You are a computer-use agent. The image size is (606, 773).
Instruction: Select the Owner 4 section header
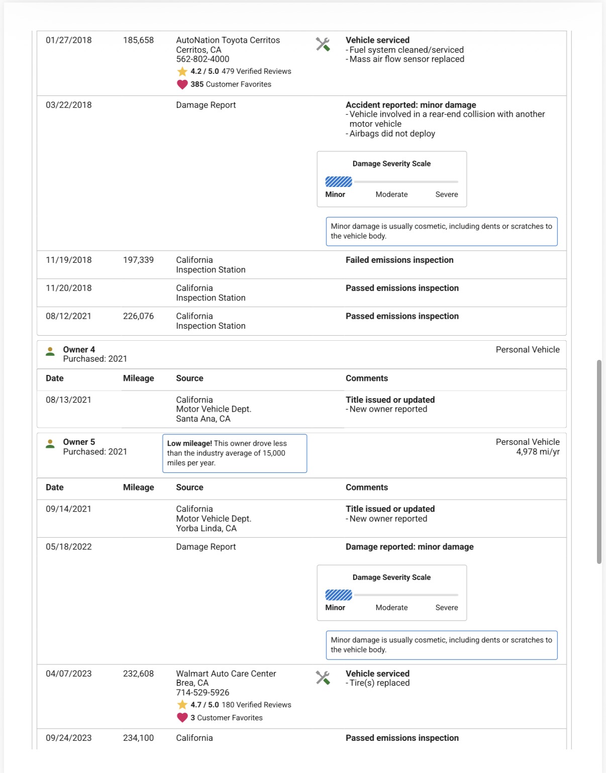pos(301,354)
